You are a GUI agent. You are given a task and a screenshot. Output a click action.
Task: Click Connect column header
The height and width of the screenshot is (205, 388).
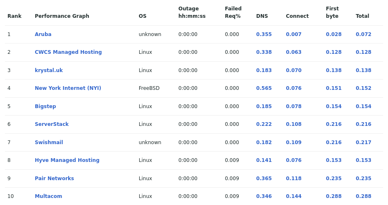[297, 16]
